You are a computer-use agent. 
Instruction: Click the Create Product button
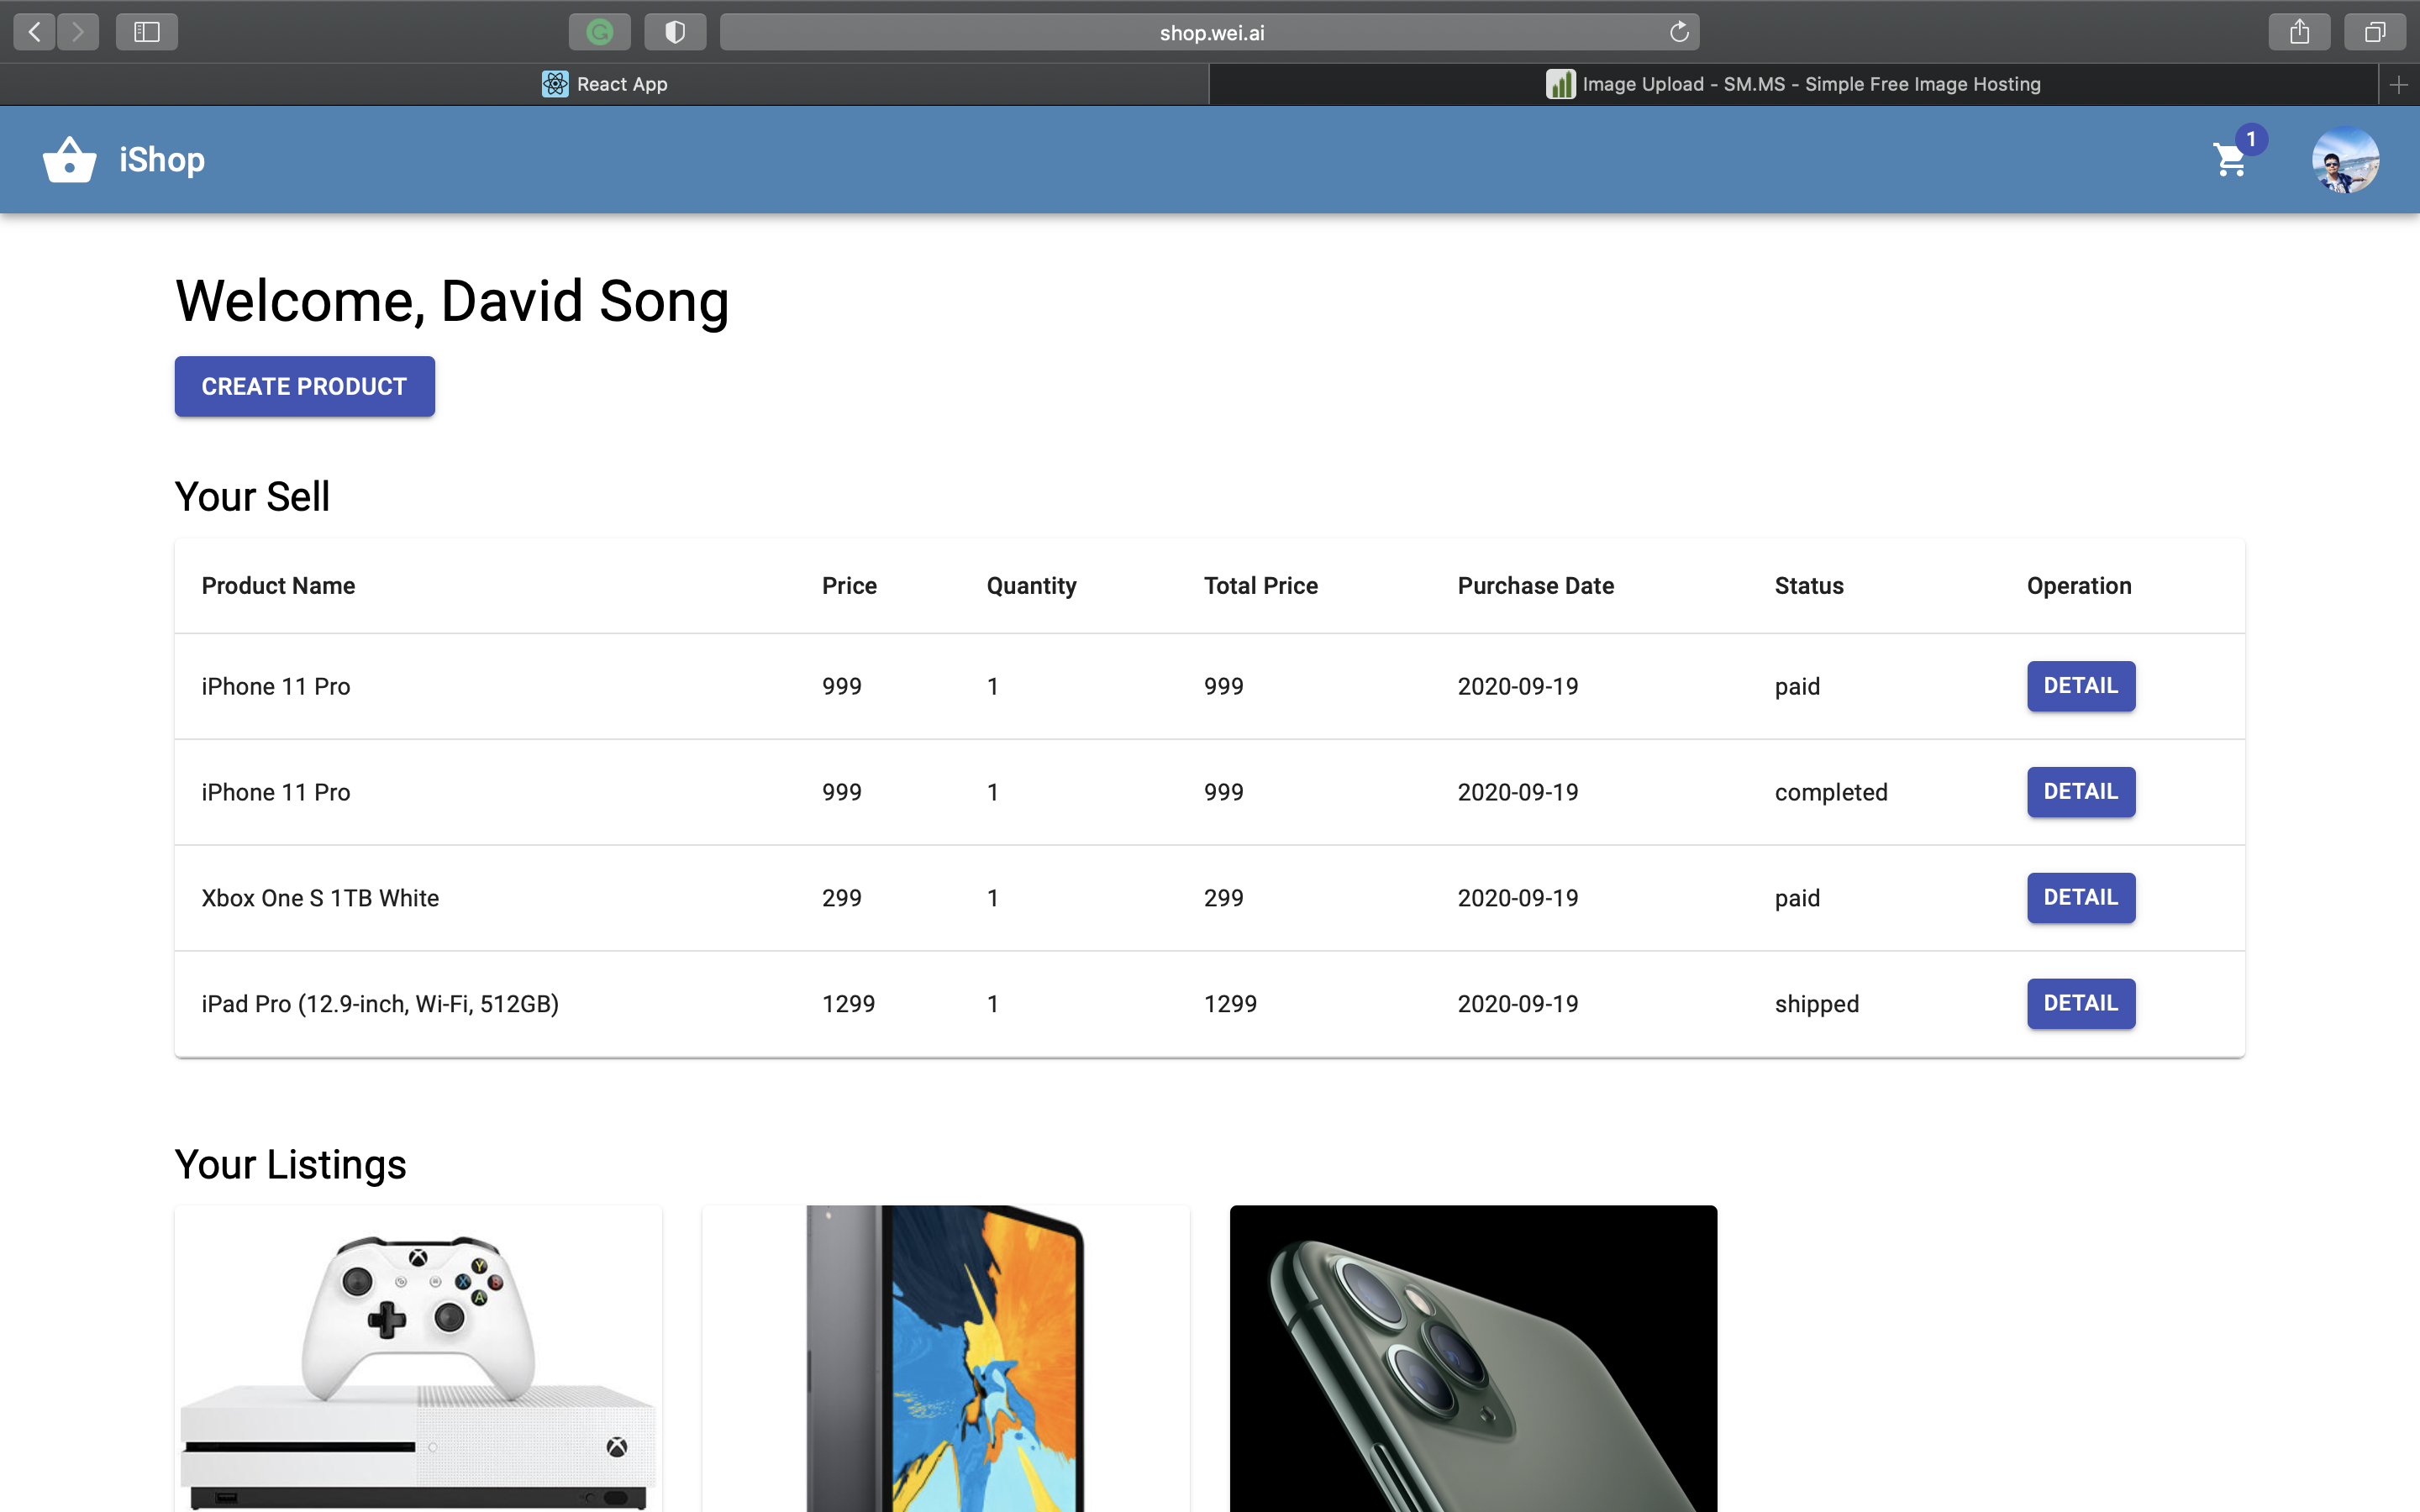(x=305, y=386)
